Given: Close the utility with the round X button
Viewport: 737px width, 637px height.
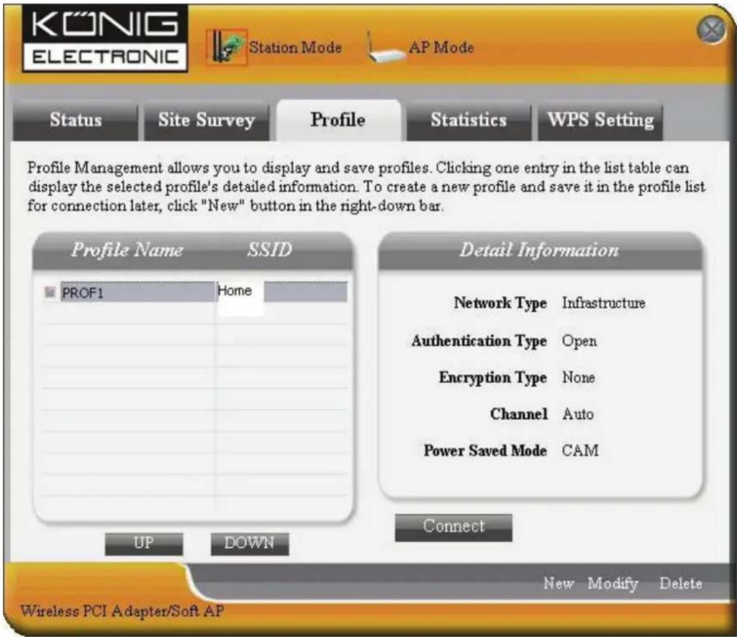Looking at the screenshot, I should [x=712, y=30].
